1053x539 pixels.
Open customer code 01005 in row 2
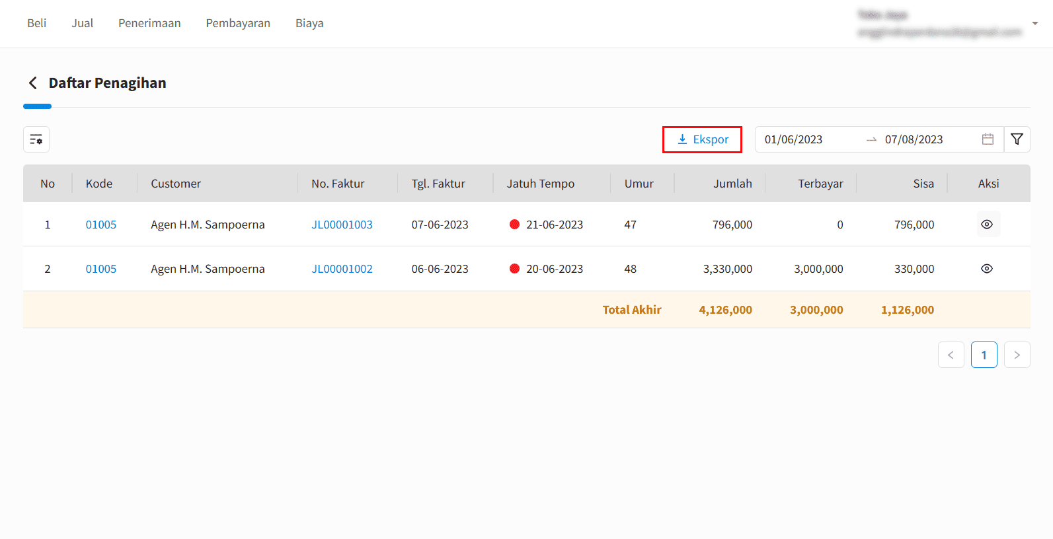click(101, 269)
